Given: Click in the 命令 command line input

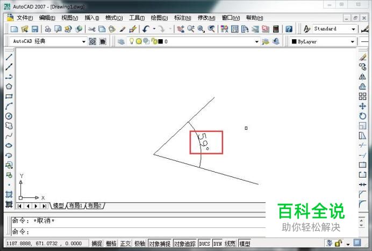Looking at the screenshot, I should (x=139, y=231).
